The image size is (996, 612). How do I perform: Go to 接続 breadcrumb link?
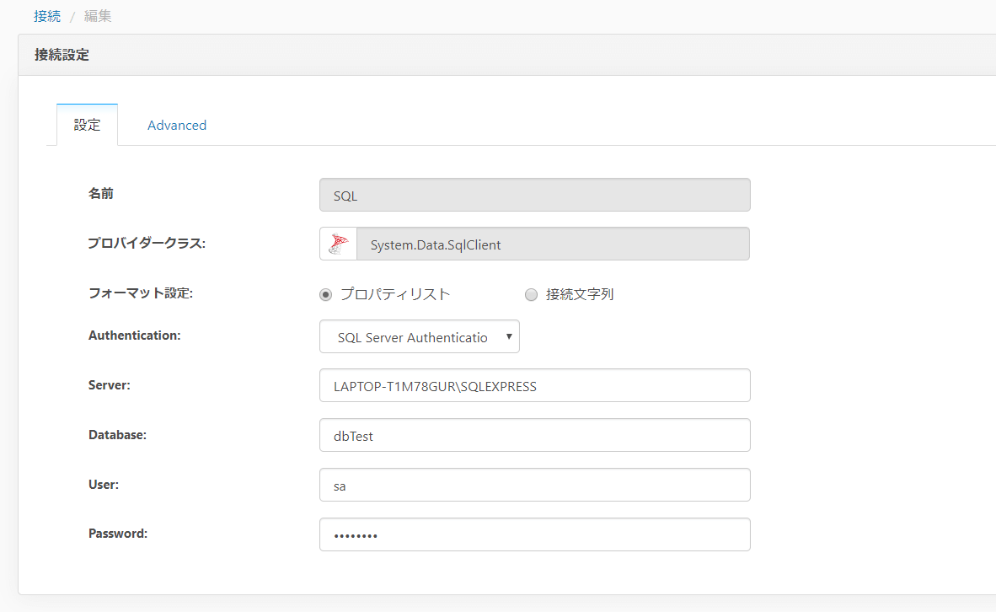click(x=47, y=16)
